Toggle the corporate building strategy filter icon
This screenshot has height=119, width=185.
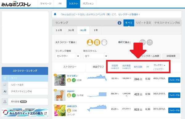(x=97, y=42)
